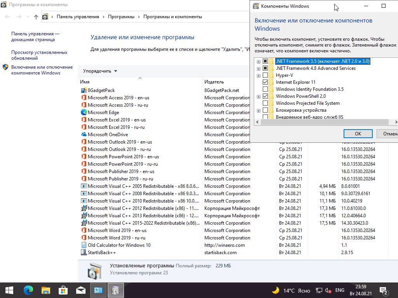This screenshot has width=398, height=298.
Task: Click the Программы breadcrumb item
Action: tap(121, 17)
